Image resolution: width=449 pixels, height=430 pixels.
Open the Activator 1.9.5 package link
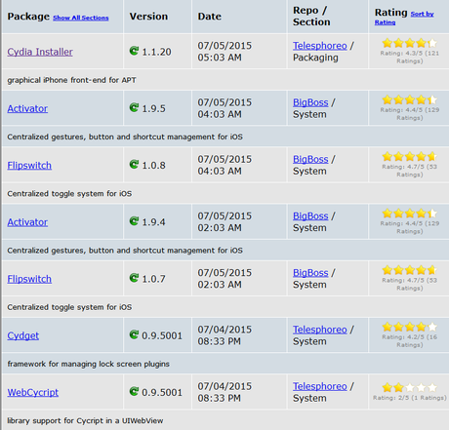[27, 108]
